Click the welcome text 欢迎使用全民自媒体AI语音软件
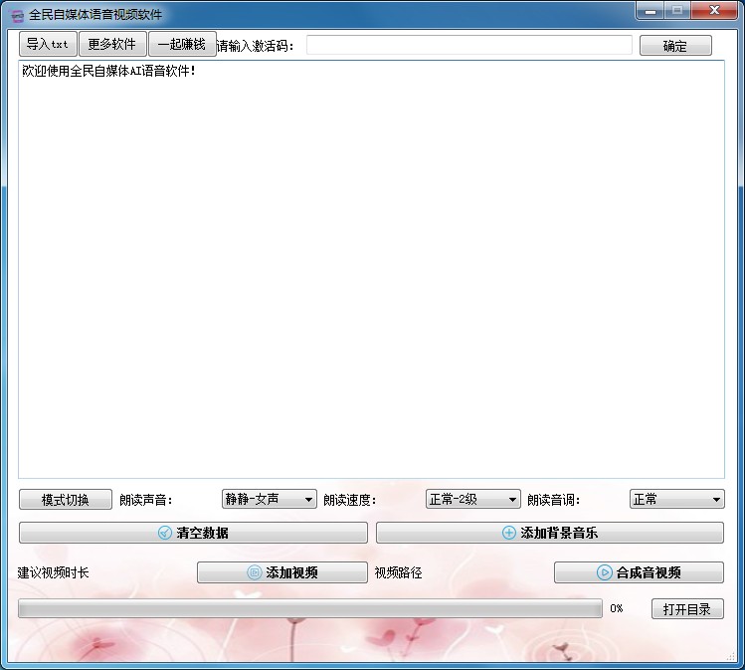Screen dimensions: 745x670 (x=108, y=72)
